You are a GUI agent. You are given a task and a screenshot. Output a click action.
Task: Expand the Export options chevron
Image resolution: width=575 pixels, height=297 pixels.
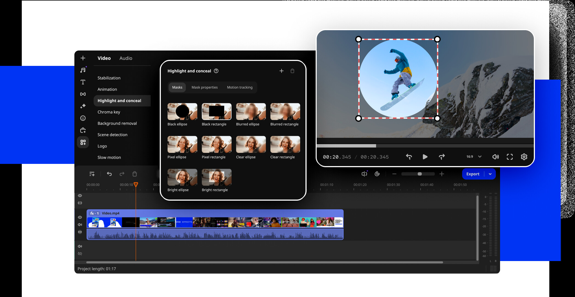click(x=490, y=174)
